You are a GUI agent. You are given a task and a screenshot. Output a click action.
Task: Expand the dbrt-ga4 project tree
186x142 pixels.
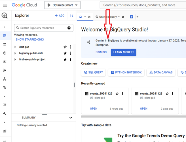[15, 47]
